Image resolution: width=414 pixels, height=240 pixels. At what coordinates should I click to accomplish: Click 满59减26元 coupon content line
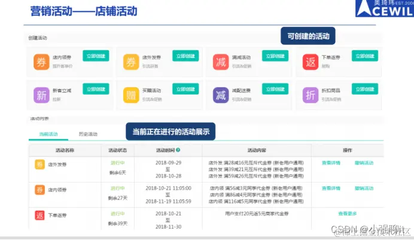(x=256, y=176)
